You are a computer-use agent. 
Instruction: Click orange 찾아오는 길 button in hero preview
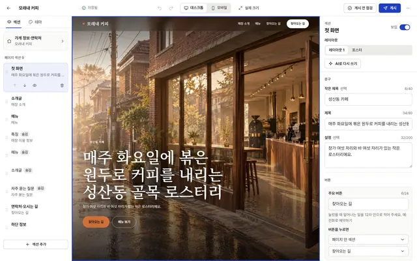96,222
